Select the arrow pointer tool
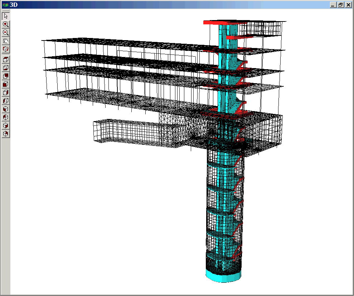 tap(6, 16)
